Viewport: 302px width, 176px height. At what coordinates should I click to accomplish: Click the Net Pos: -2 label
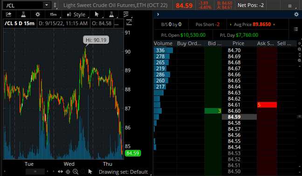coord(251,5)
